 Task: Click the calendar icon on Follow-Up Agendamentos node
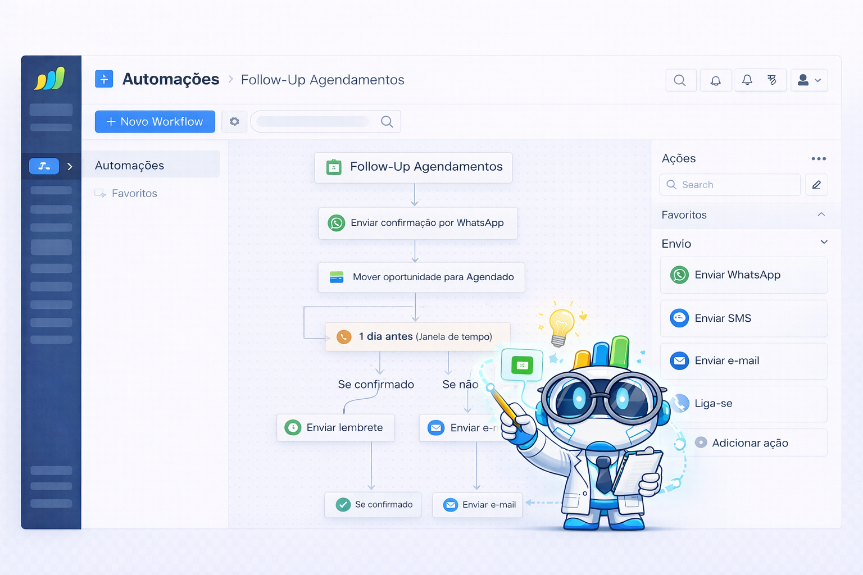tap(334, 167)
